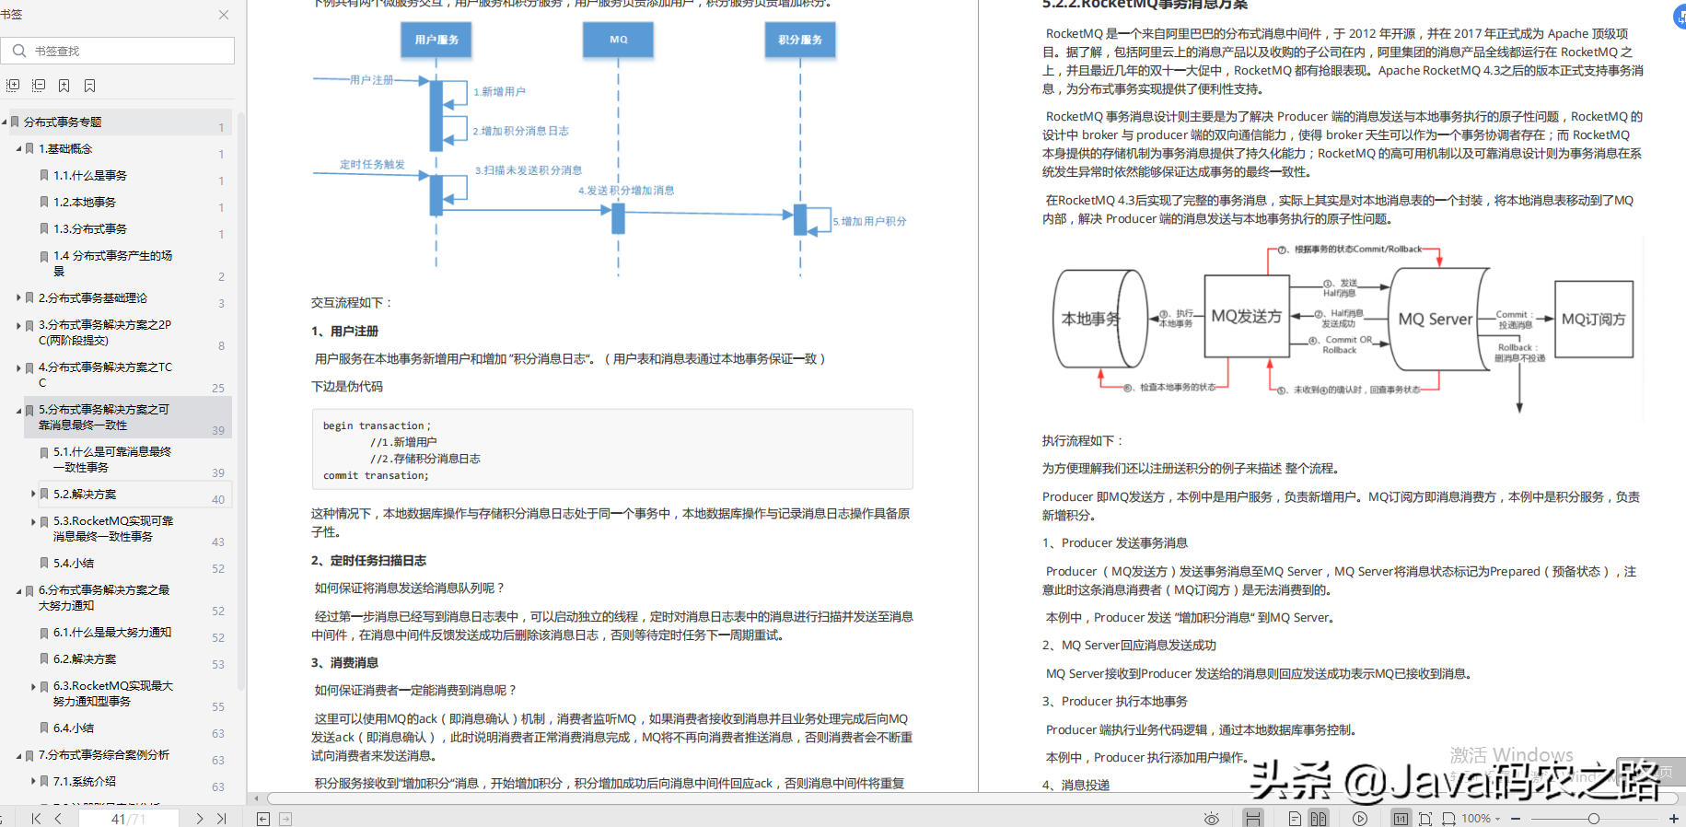Close the 书签 bookmarks panel

click(x=224, y=15)
